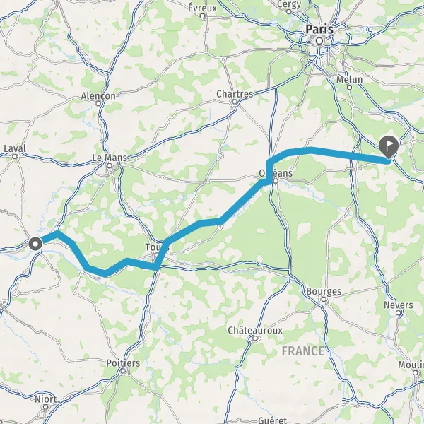This screenshot has height=424, width=424.
Task: Click the Nevers city label
Action: click(399, 305)
